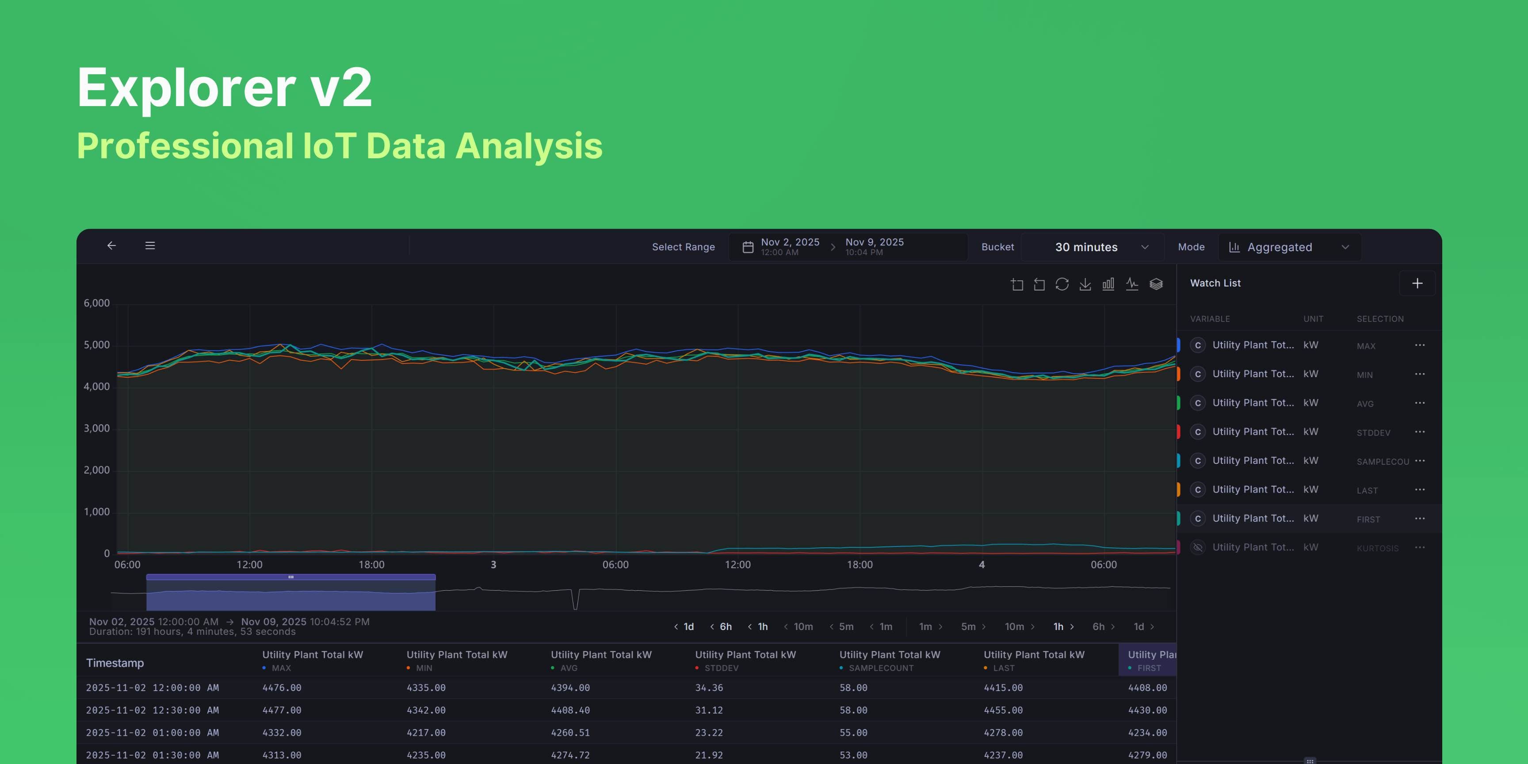Refresh the chart data with the refresh icon
The image size is (1528, 764).
pos(1062,284)
